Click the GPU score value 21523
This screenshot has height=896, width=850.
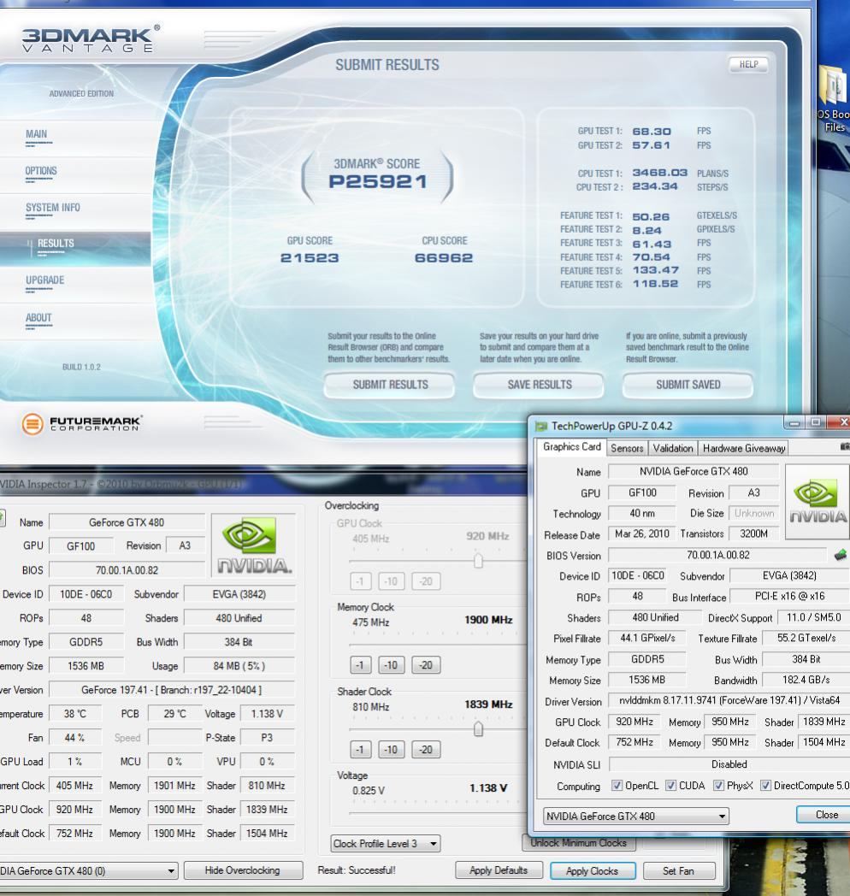click(310, 257)
